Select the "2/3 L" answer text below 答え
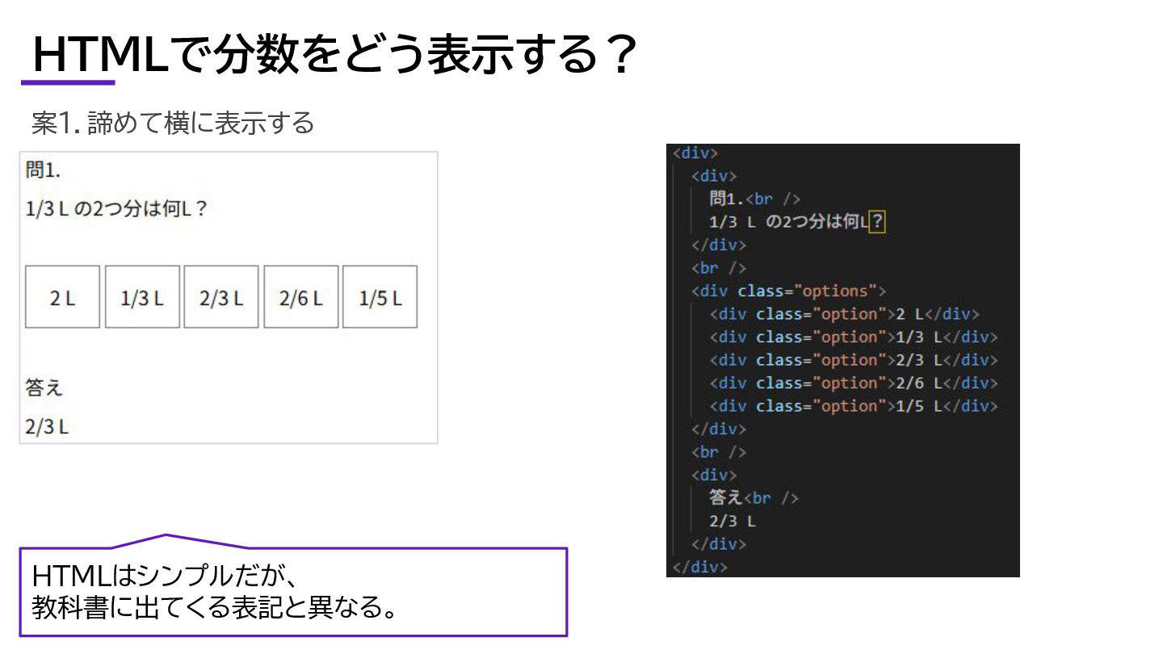Viewport: 1163px width, 654px height. click(47, 427)
